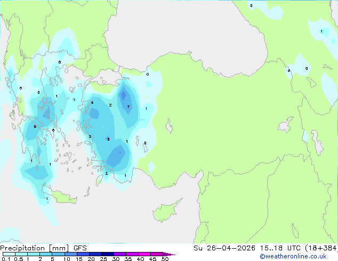Viewport: 338px width, 261px height.
Task: Click the 20–25 mm legend color swatch
Action: click(x=95, y=254)
